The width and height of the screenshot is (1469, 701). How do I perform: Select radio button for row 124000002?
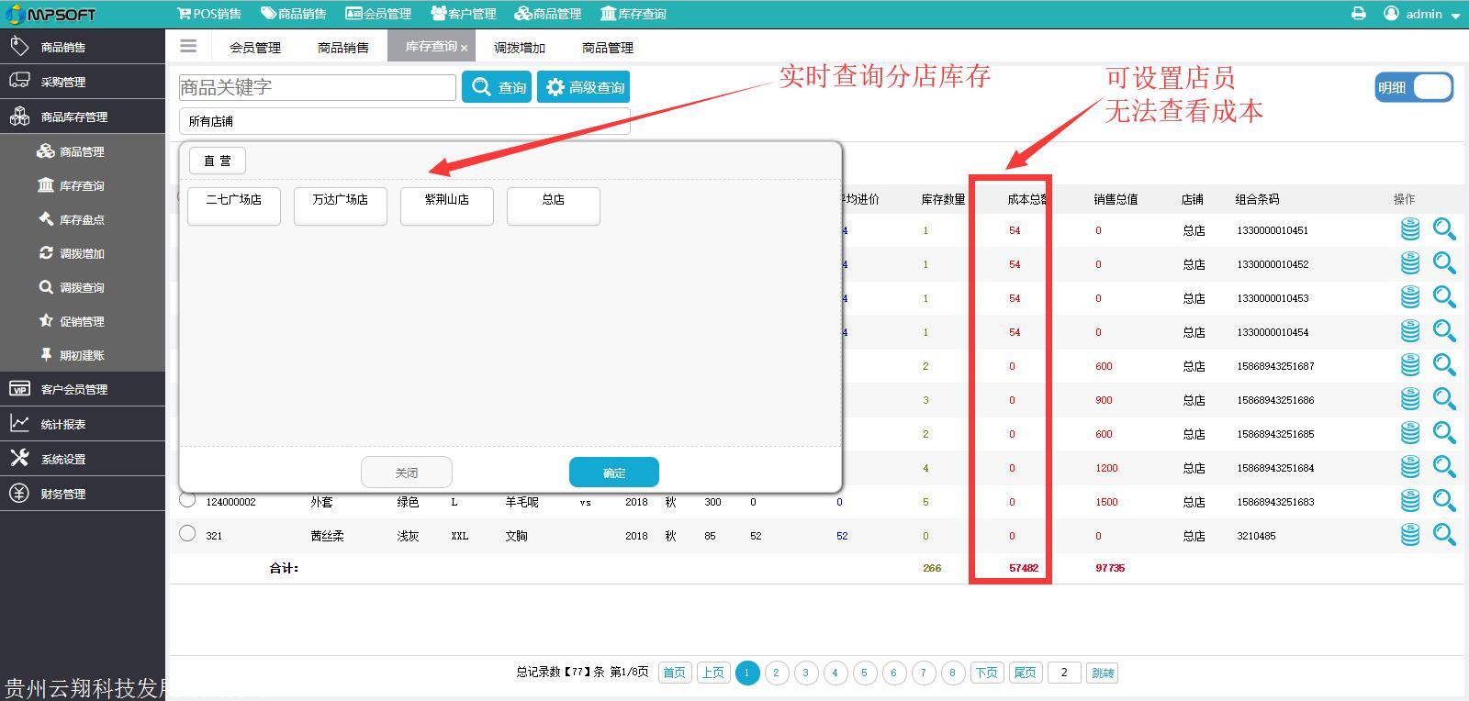point(187,499)
